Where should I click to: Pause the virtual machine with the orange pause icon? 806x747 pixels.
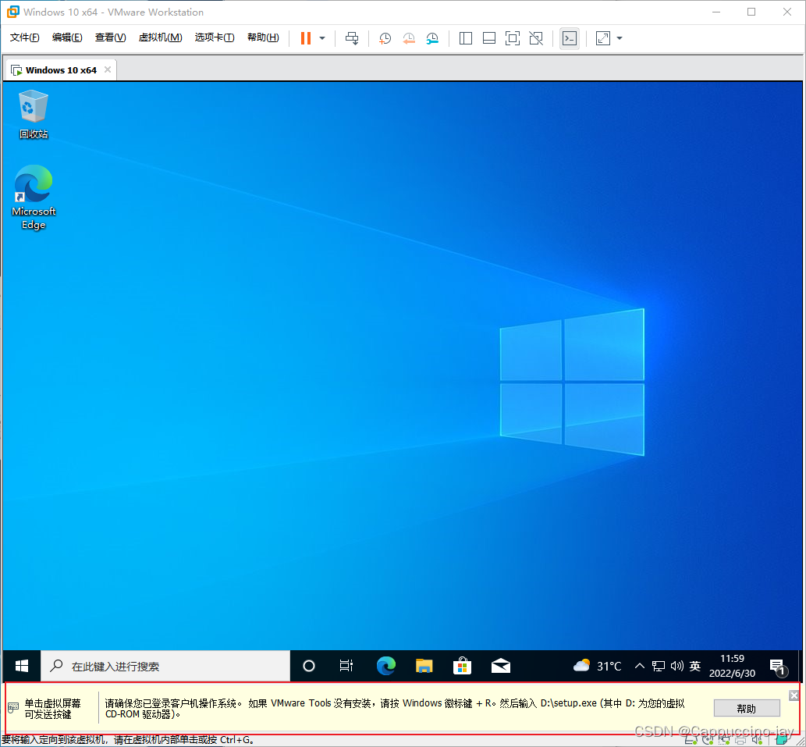pyautogui.click(x=306, y=38)
